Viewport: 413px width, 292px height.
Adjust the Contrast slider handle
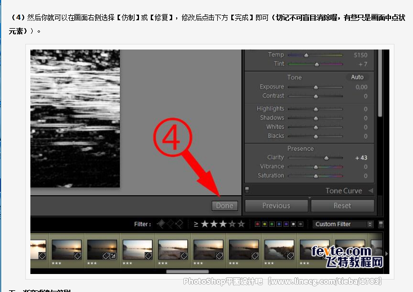pos(316,96)
